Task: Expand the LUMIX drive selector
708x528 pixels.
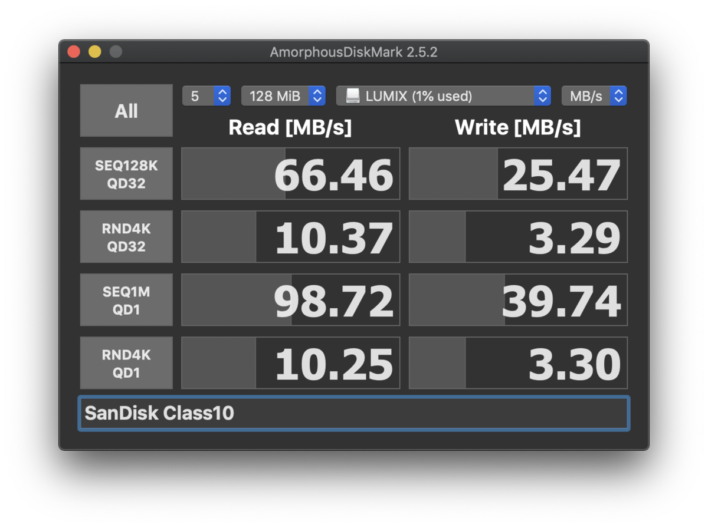Action: [443, 95]
